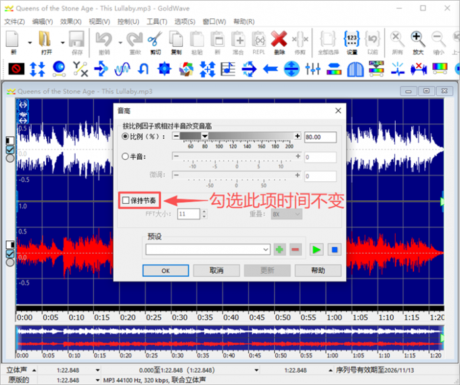This screenshot has height=385, width=460.
Task: Click the Mix (混合) paste icon
Action: coord(238,39)
